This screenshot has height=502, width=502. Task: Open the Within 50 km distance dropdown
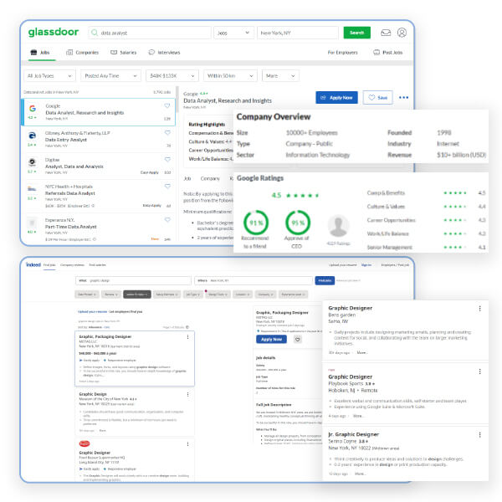(x=230, y=76)
